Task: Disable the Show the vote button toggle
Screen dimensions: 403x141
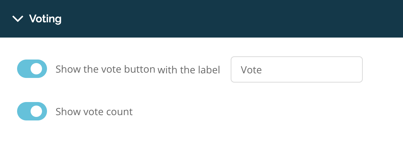Action: pos(32,69)
